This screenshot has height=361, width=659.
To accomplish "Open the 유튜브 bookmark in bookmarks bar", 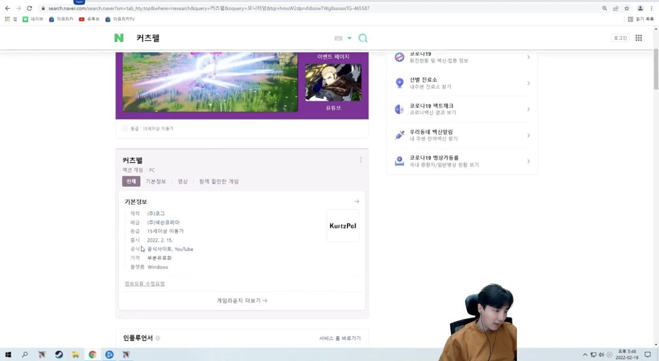I will click(x=89, y=19).
